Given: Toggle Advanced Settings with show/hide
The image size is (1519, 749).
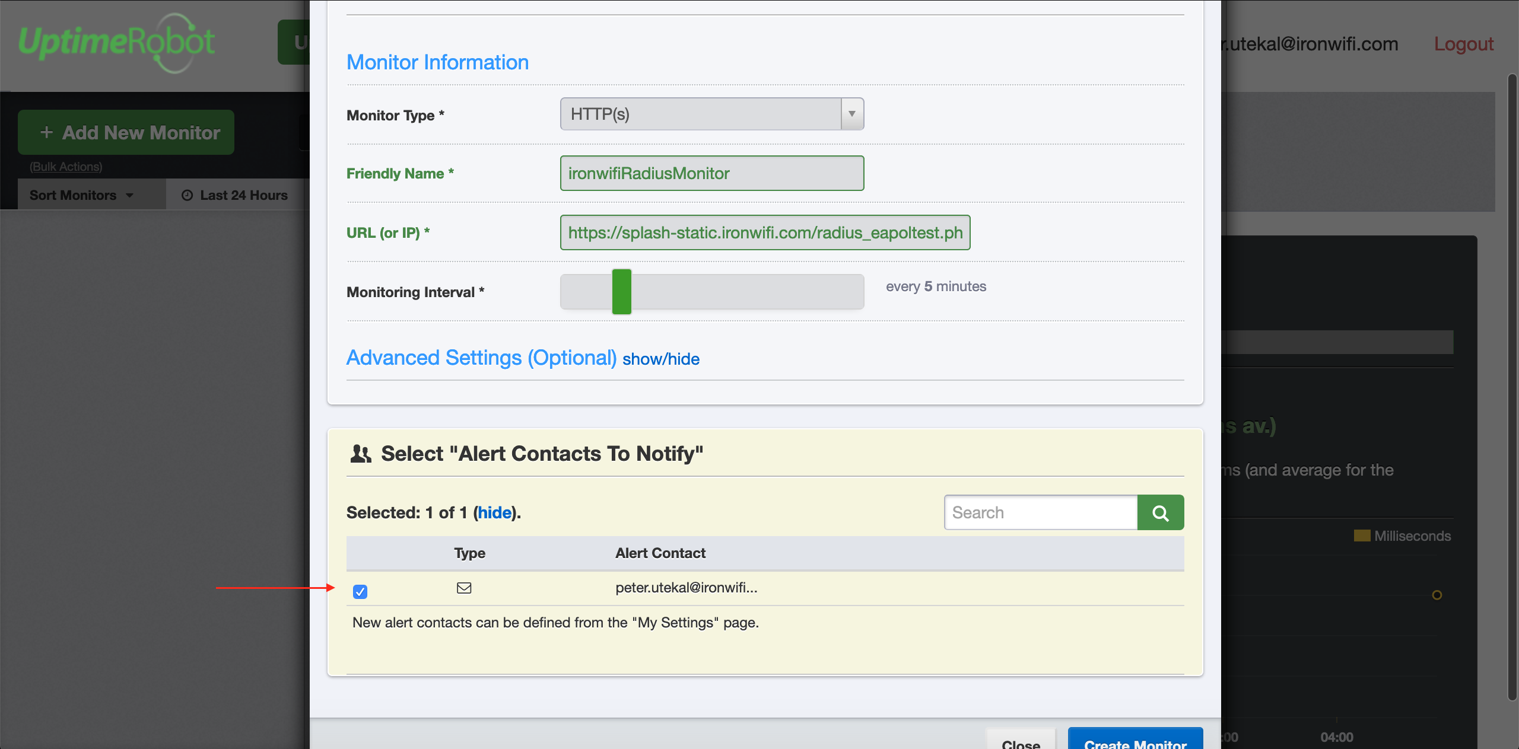Looking at the screenshot, I should click(x=660, y=359).
